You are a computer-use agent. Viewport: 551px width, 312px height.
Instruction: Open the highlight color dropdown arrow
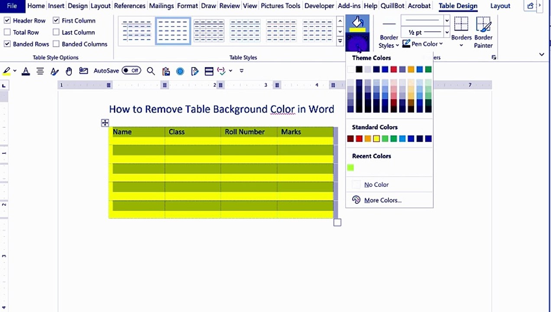(15, 71)
